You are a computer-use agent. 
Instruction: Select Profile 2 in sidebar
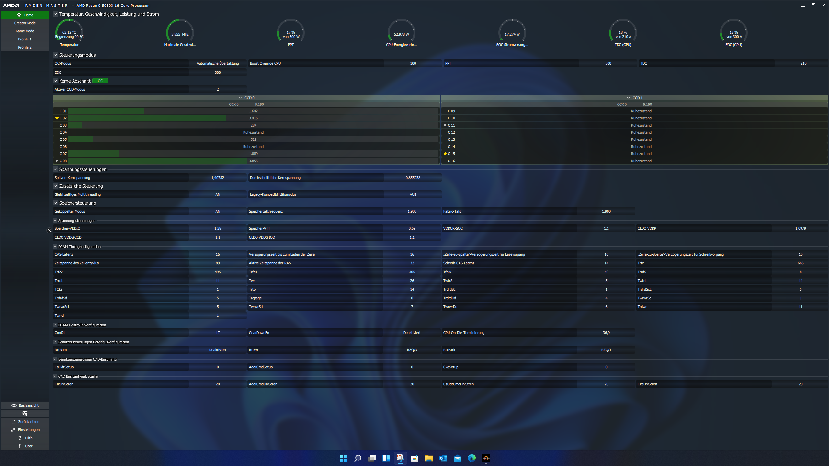(25, 47)
